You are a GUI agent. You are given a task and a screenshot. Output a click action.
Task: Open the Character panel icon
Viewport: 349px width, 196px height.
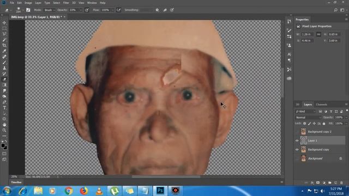click(289, 54)
